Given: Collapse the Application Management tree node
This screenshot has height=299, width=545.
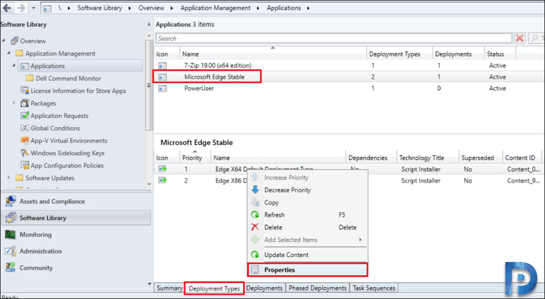Looking at the screenshot, I should point(9,53).
